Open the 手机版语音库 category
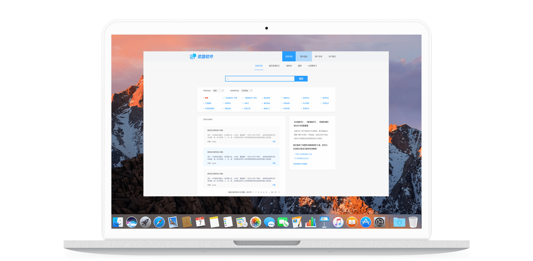This screenshot has width=533, height=261. (x=209, y=109)
